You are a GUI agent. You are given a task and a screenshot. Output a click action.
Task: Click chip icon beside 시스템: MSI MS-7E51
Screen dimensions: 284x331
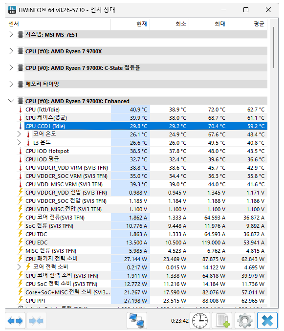21,34
